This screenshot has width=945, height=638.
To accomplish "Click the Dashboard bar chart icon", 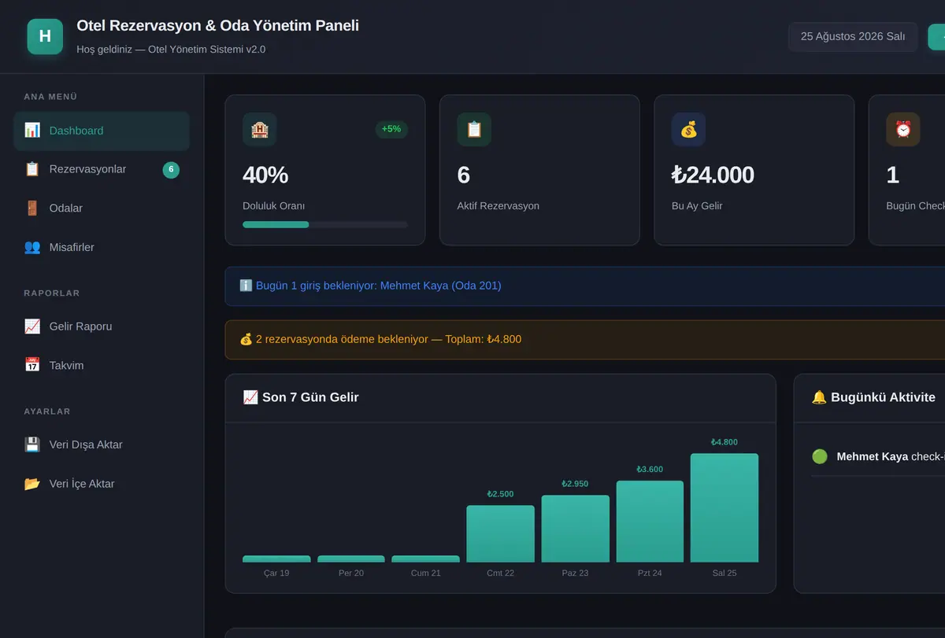I will pyautogui.click(x=32, y=131).
